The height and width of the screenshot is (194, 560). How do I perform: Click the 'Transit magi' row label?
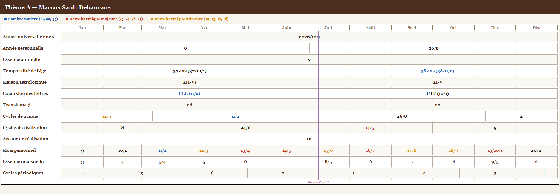point(16,105)
